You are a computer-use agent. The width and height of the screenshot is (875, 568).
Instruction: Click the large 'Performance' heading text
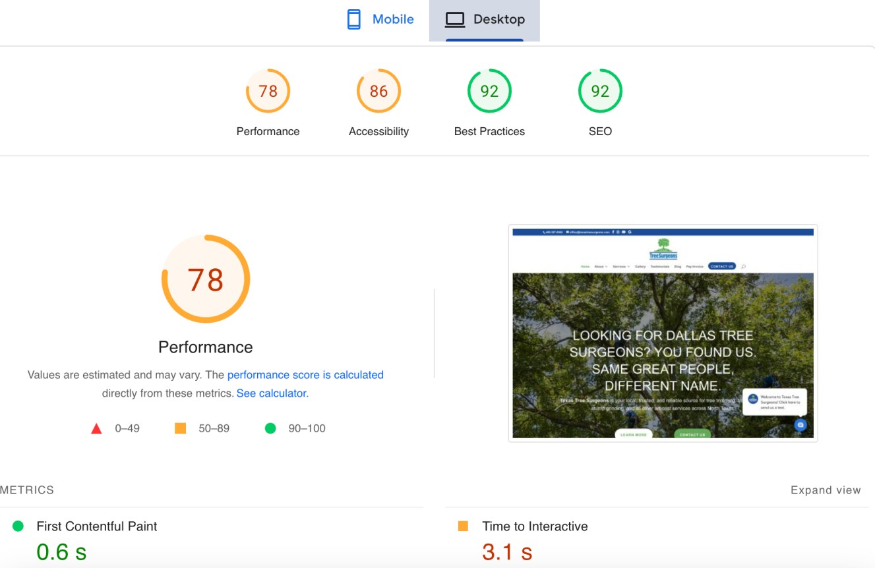coord(206,347)
